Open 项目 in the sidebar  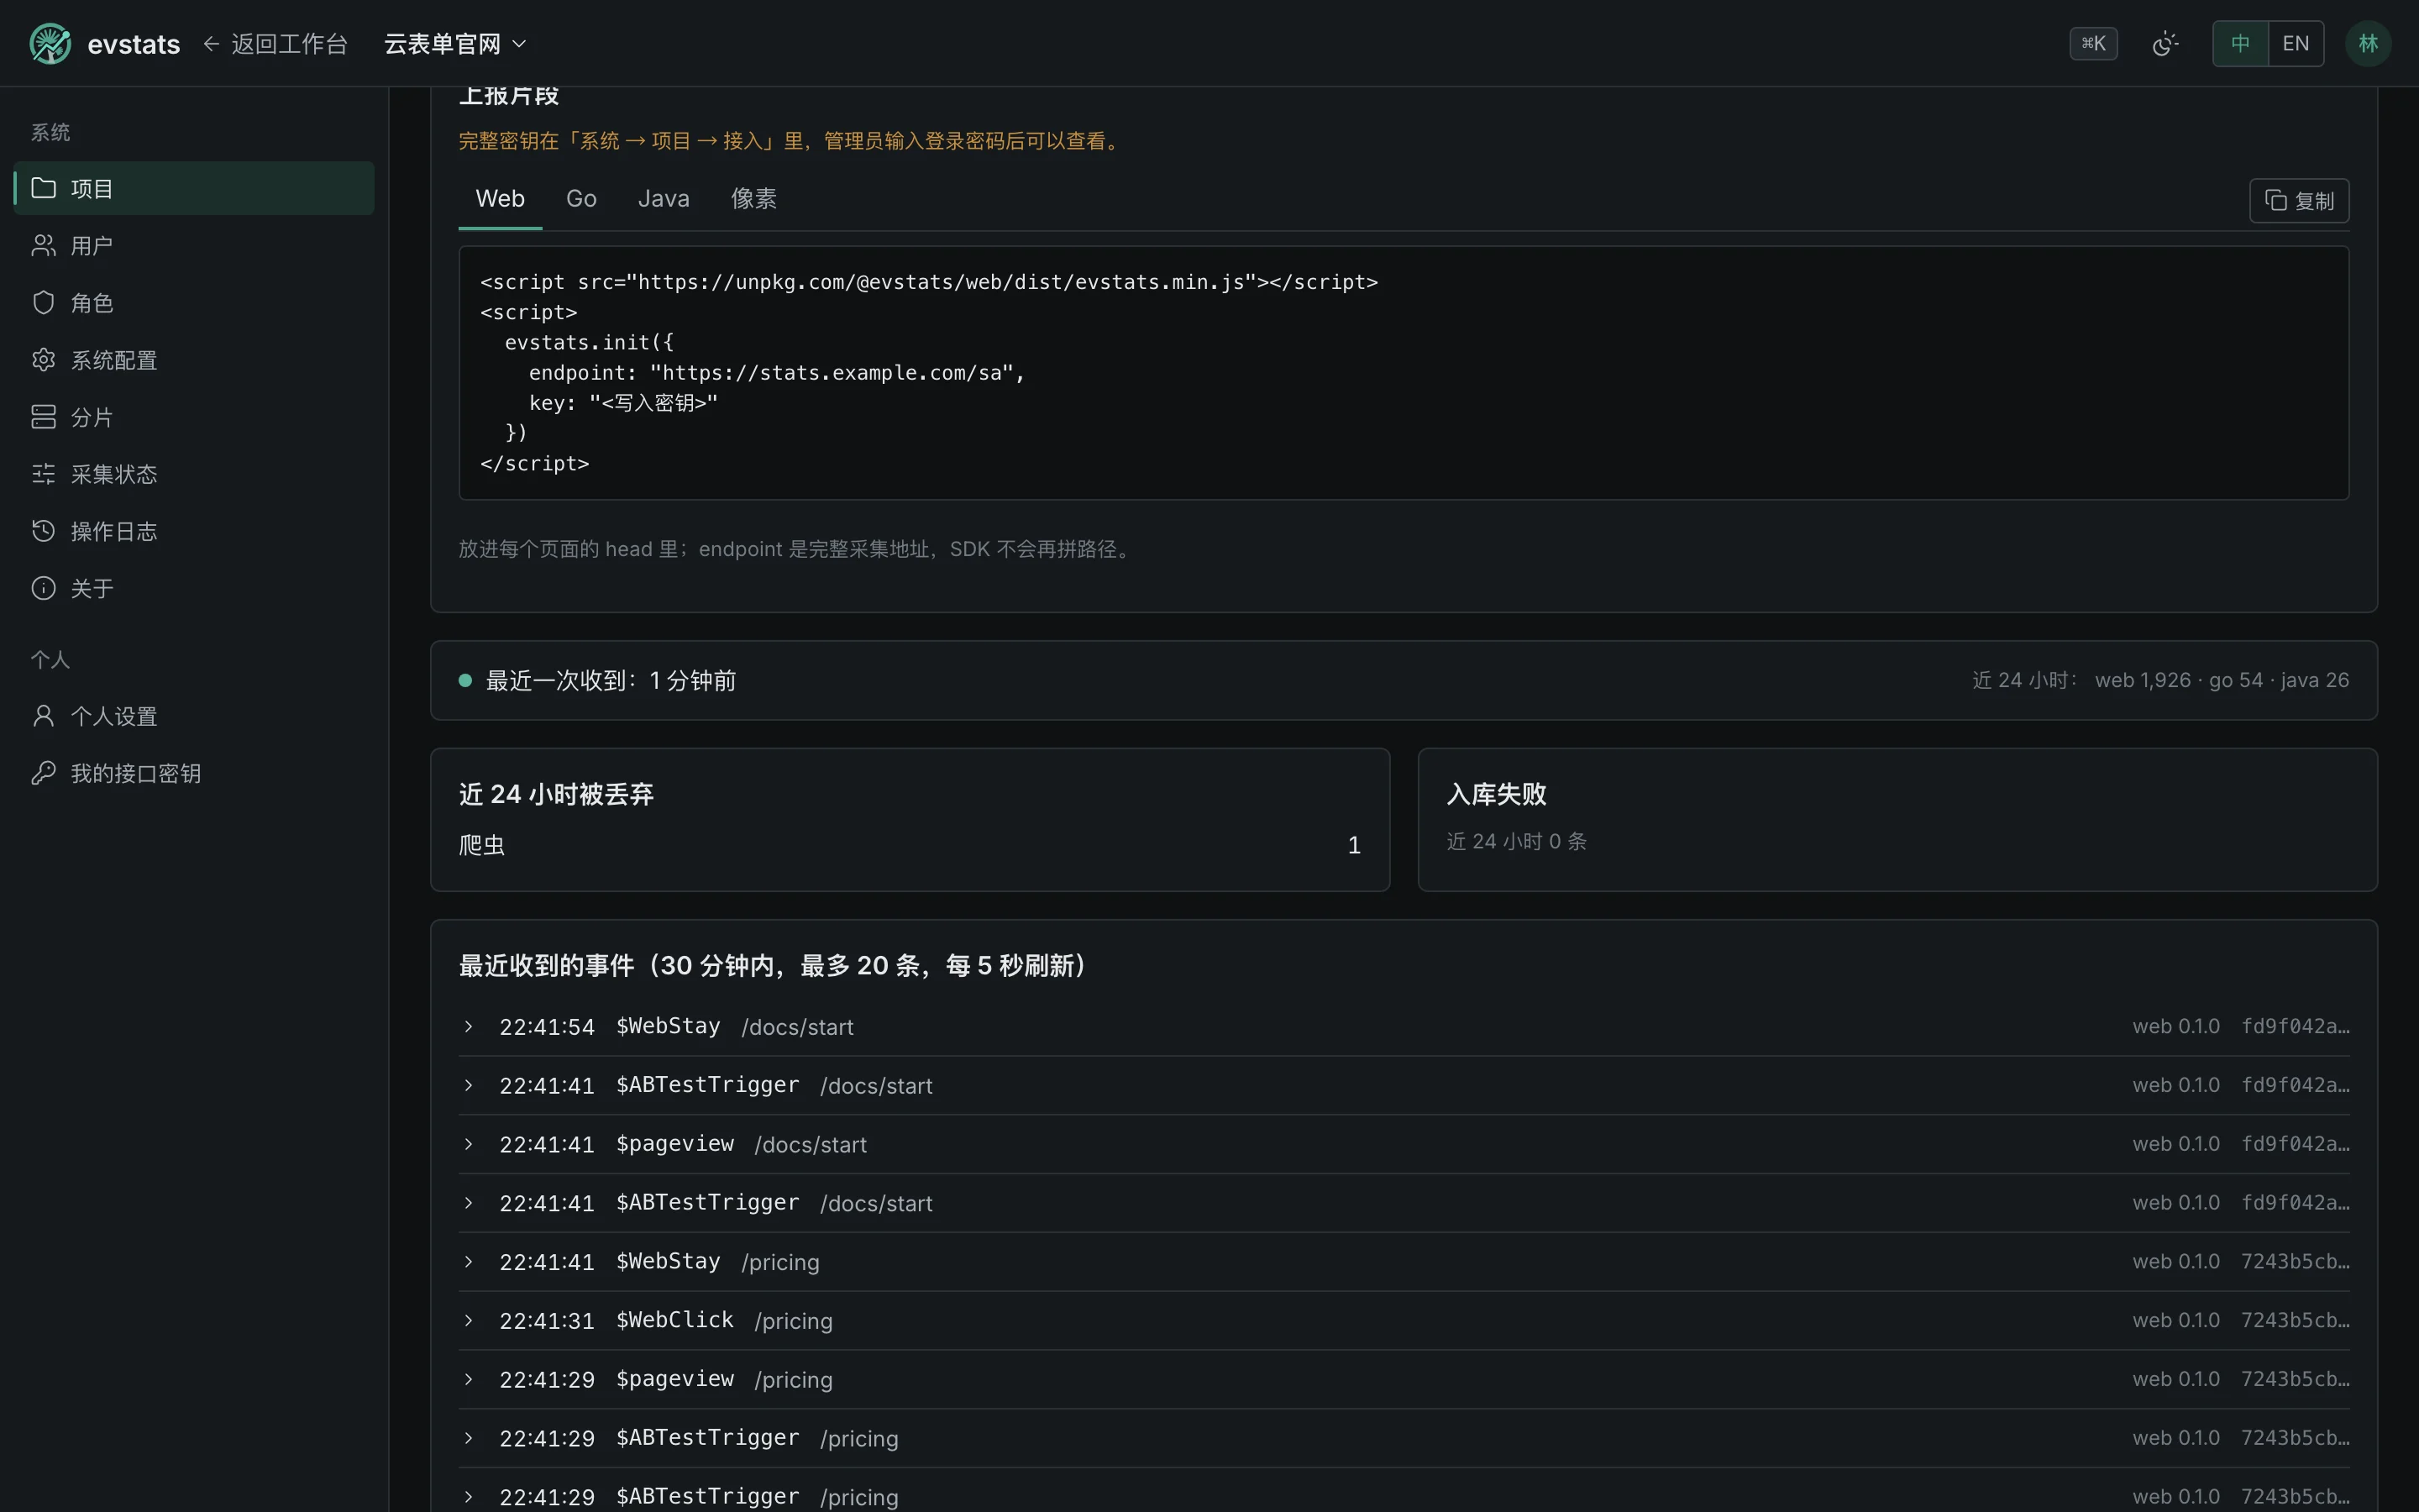click(x=194, y=188)
